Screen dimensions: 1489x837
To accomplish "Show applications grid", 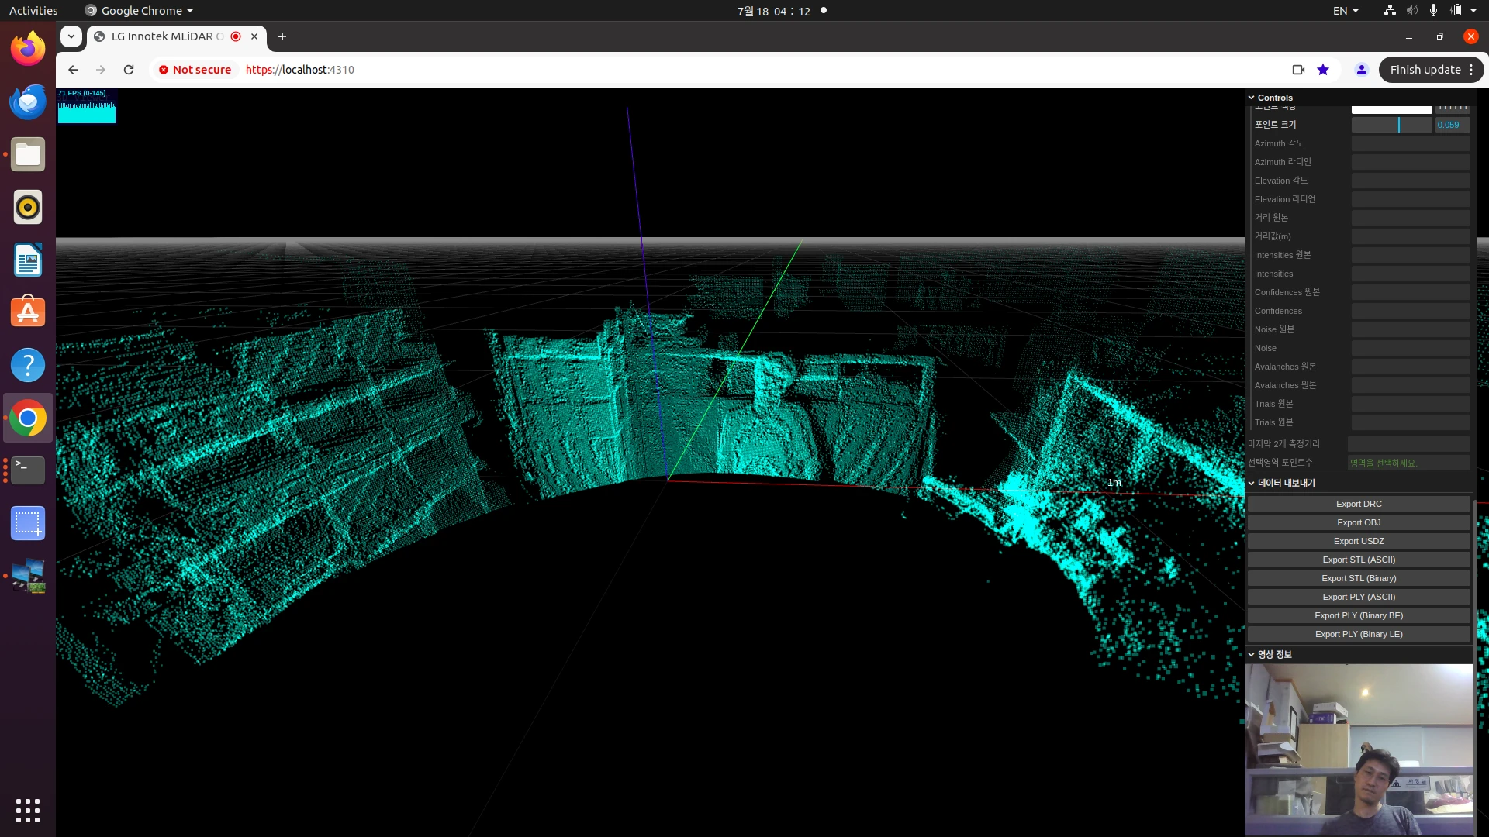I will coord(28,810).
